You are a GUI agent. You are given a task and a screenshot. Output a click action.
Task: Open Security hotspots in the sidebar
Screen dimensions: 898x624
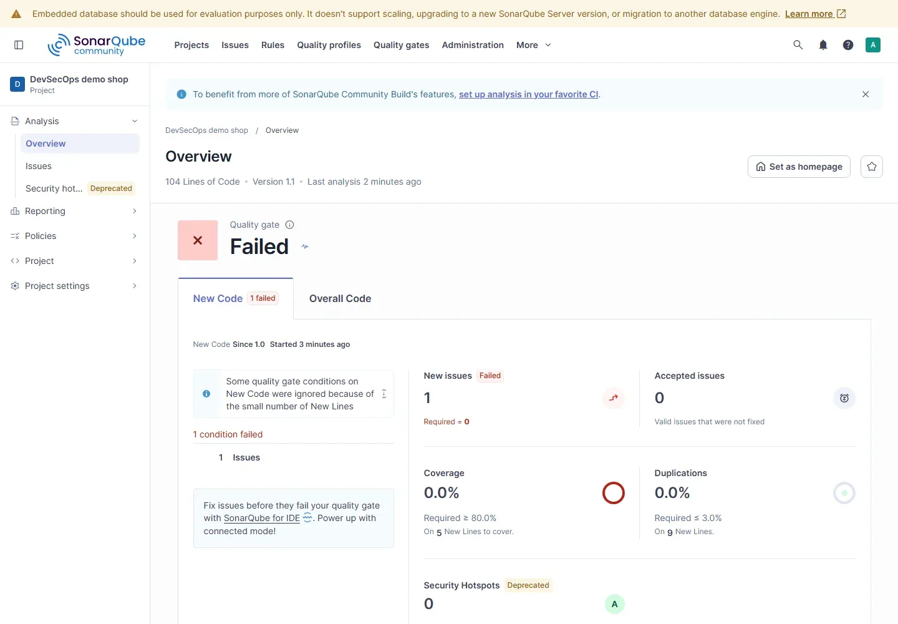point(79,188)
